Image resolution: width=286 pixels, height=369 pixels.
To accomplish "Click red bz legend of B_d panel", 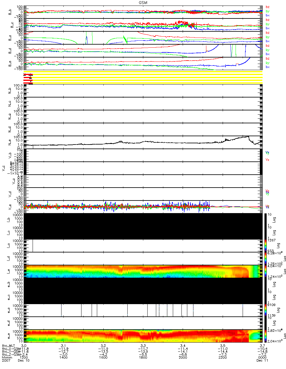I will pos(268,46).
